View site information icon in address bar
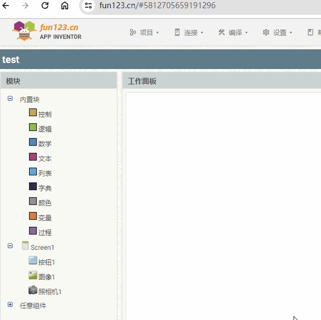The width and height of the screenshot is (321, 320). (x=88, y=5)
